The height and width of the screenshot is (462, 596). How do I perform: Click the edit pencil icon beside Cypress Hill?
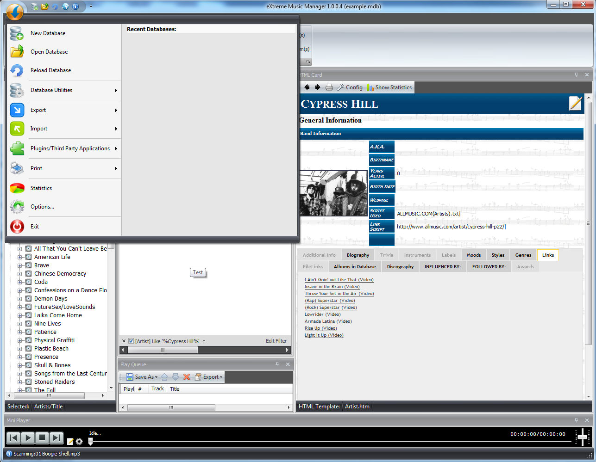575,103
